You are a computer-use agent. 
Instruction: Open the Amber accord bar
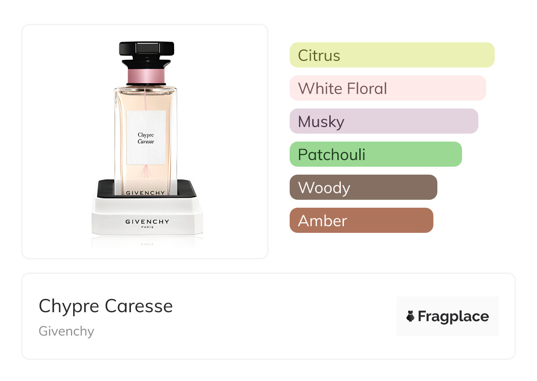(x=361, y=220)
